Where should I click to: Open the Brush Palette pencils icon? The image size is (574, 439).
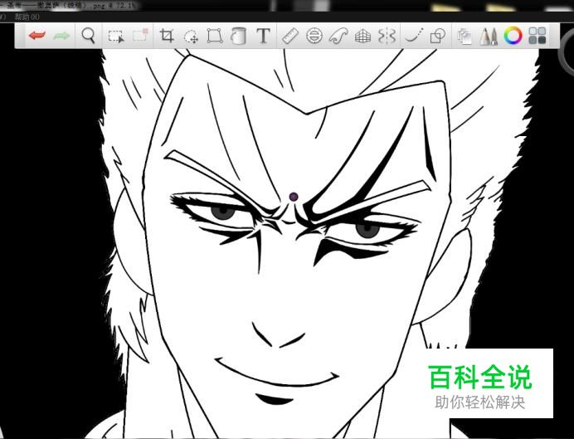pos(489,37)
